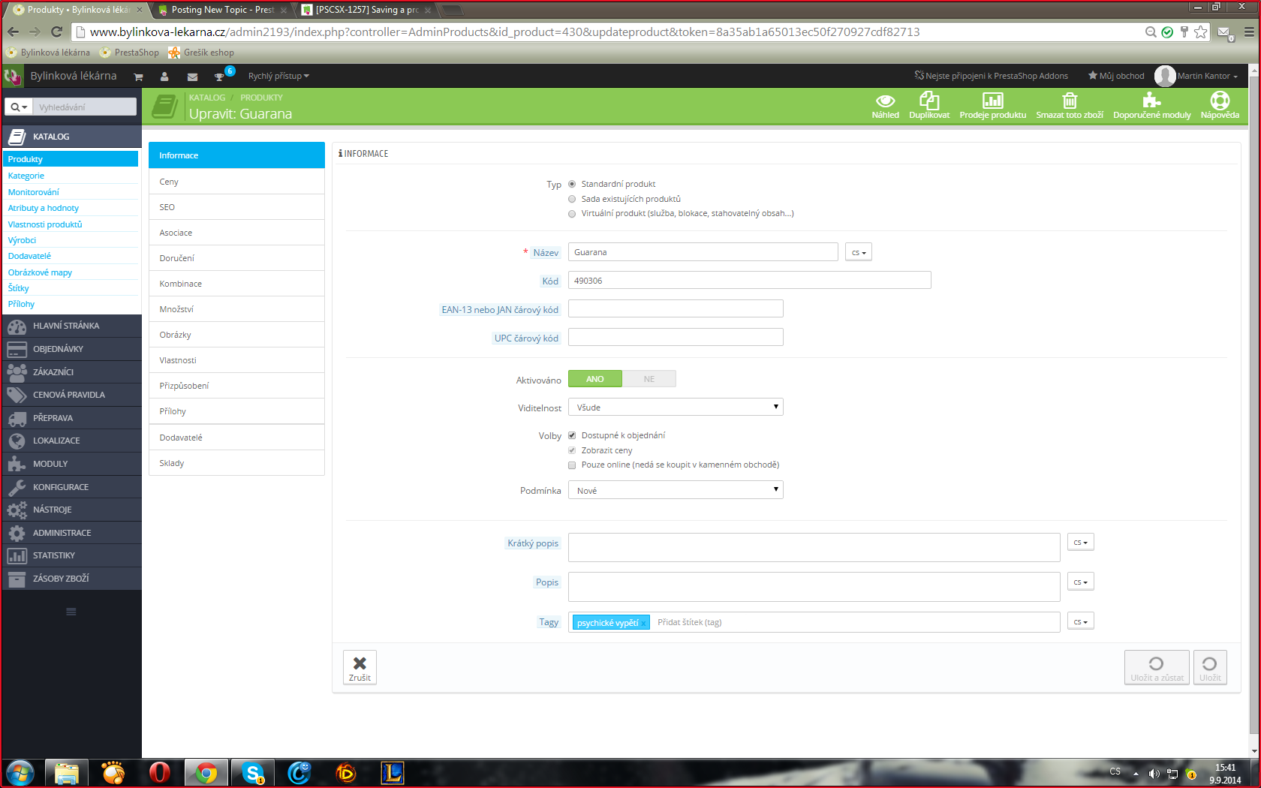1261x788 pixels.
Task: Open language dropdown next to Tagy
Action: (x=1080, y=621)
